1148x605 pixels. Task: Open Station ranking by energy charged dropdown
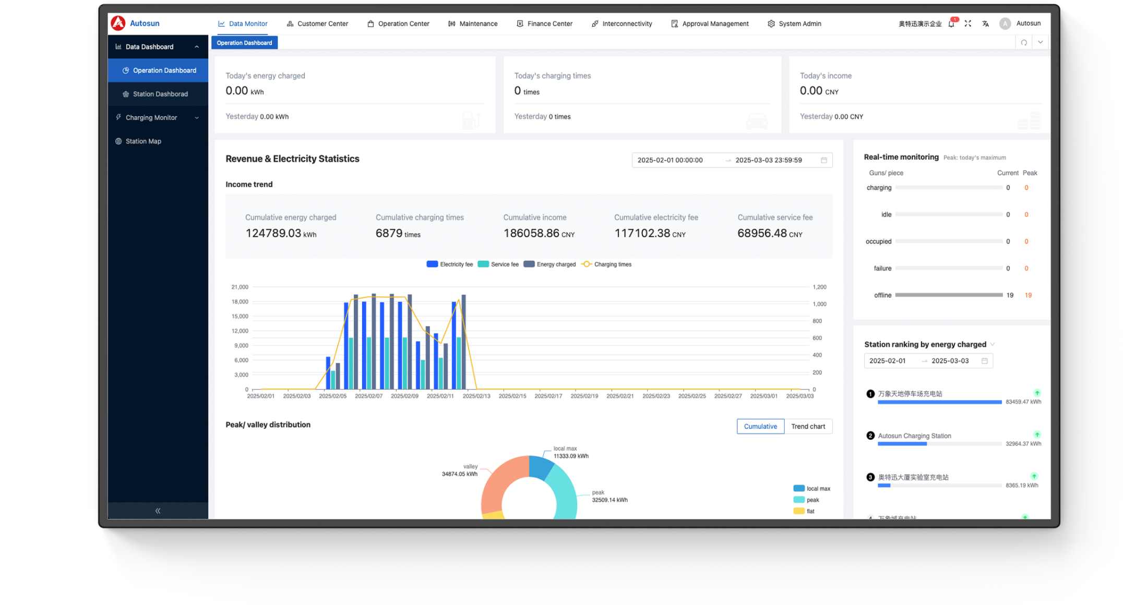(992, 344)
